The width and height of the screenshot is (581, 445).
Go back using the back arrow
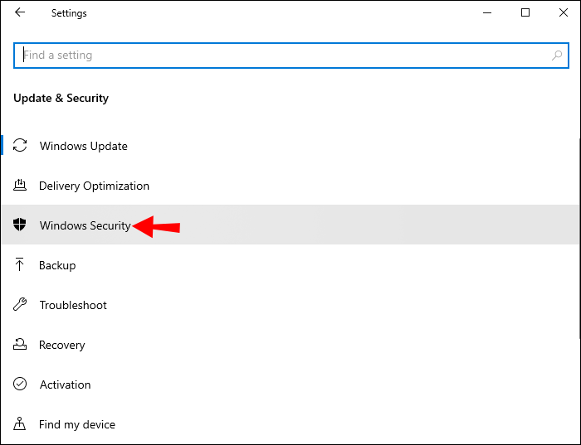point(20,13)
